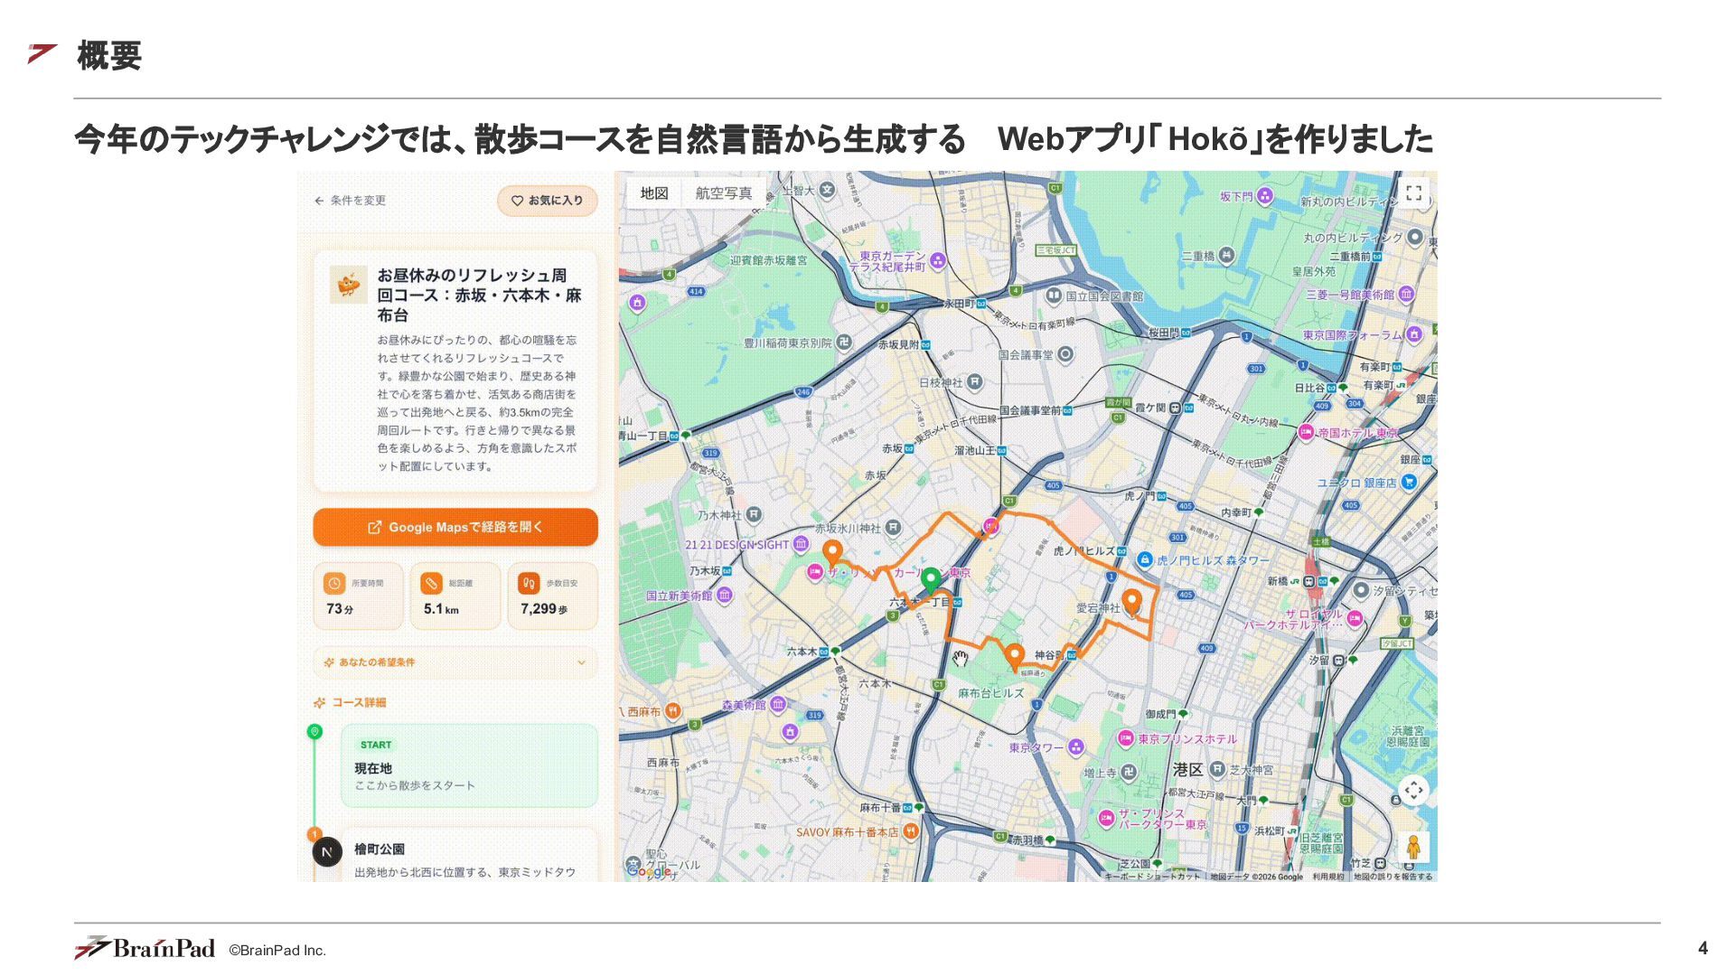Click the 国立新美術館 museum icon
Viewport: 1735px width, 976px height.
tap(724, 596)
